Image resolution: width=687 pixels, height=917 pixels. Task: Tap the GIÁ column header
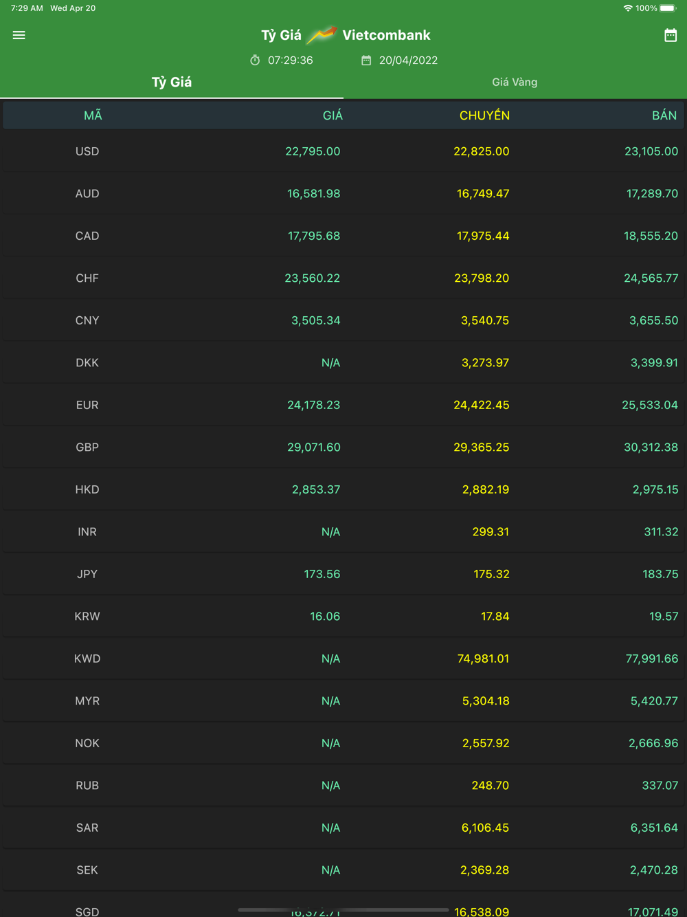[333, 115]
